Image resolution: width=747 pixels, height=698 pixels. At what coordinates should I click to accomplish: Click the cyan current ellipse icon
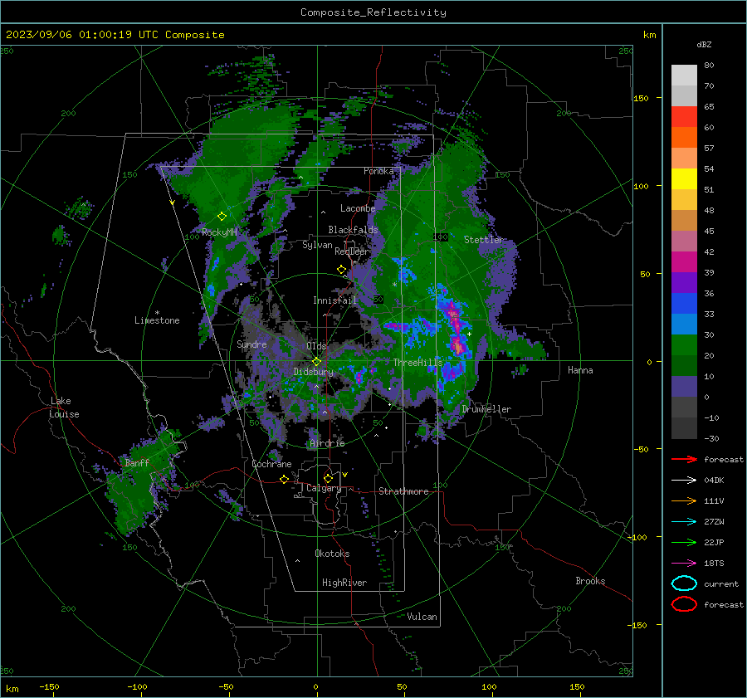coord(684,583)
